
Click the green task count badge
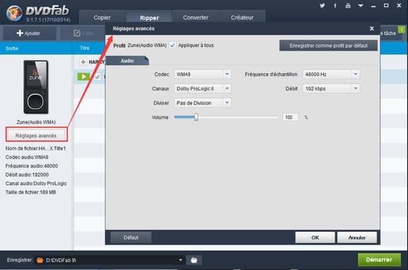click(x=402, y=29)
